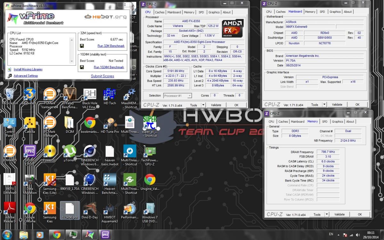Click the Run 1024M Benchmark link
The image size is (384, 240).
tap(109, 67)
